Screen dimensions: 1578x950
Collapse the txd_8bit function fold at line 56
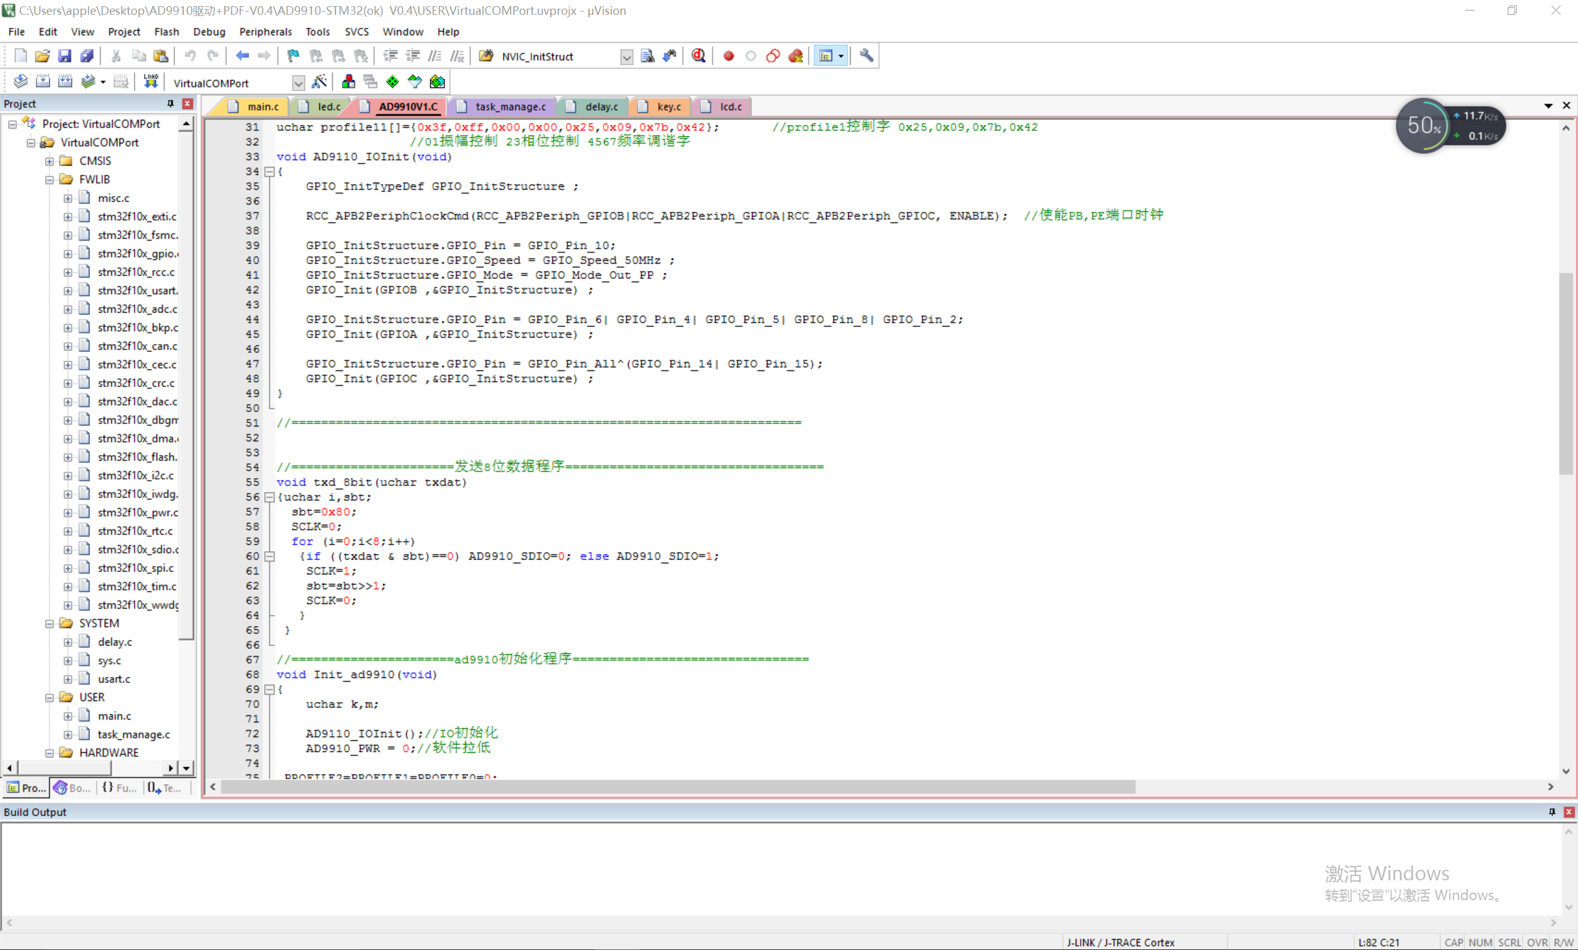click(269, 498)
